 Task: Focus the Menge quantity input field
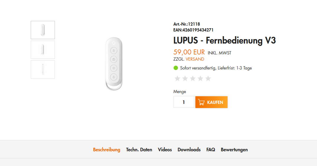[184, 102]
